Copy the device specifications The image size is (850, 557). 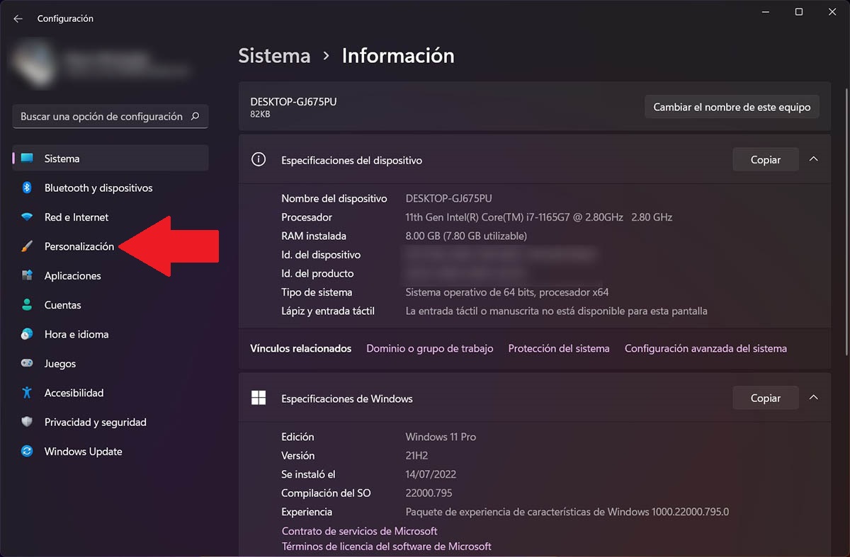[x=766, y=160]
